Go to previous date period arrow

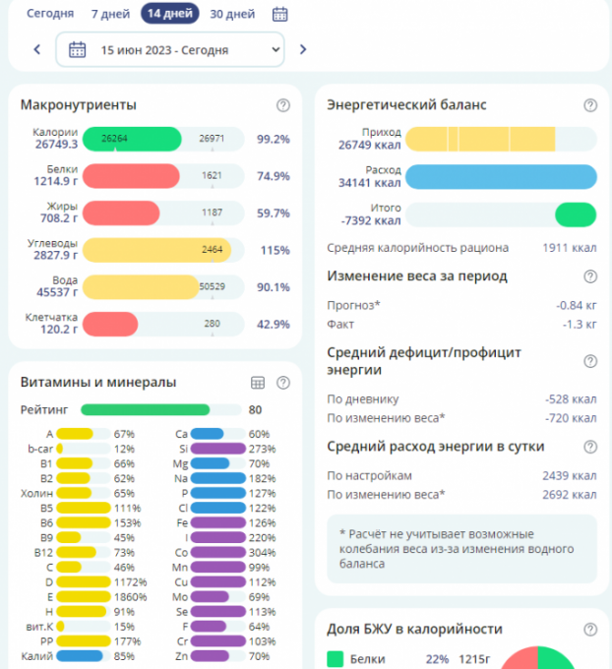tap(37, 49)
